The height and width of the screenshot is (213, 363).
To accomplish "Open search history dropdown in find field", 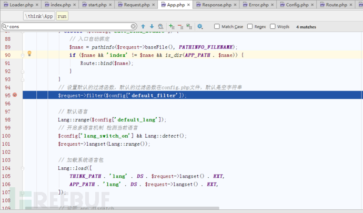I will click(x=5, y=26).
